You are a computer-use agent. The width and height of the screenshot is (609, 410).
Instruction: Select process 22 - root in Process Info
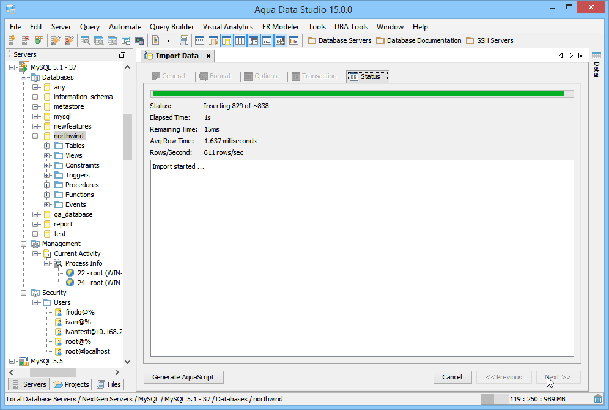pyautogui.click(x=100, y=273)
